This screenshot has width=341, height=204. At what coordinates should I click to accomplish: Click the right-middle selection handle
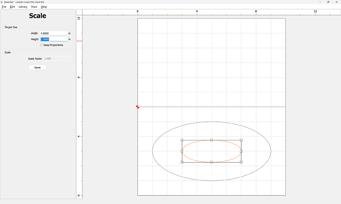pyautogui.click(x=241, y=151)
